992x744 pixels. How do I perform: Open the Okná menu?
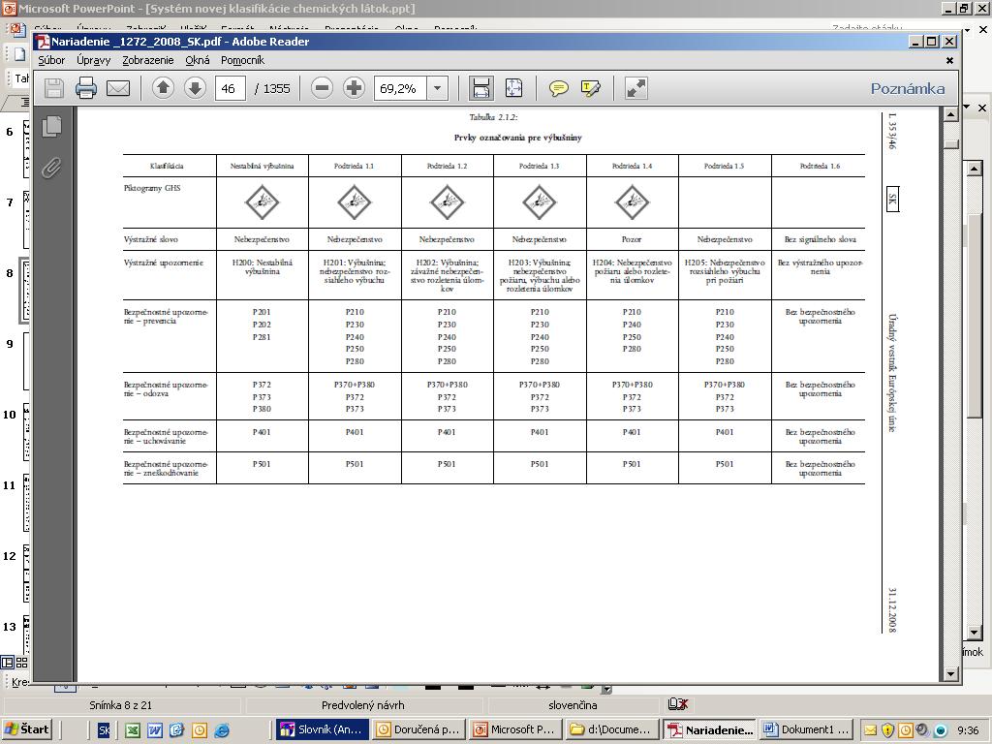(x=198, y=60)
